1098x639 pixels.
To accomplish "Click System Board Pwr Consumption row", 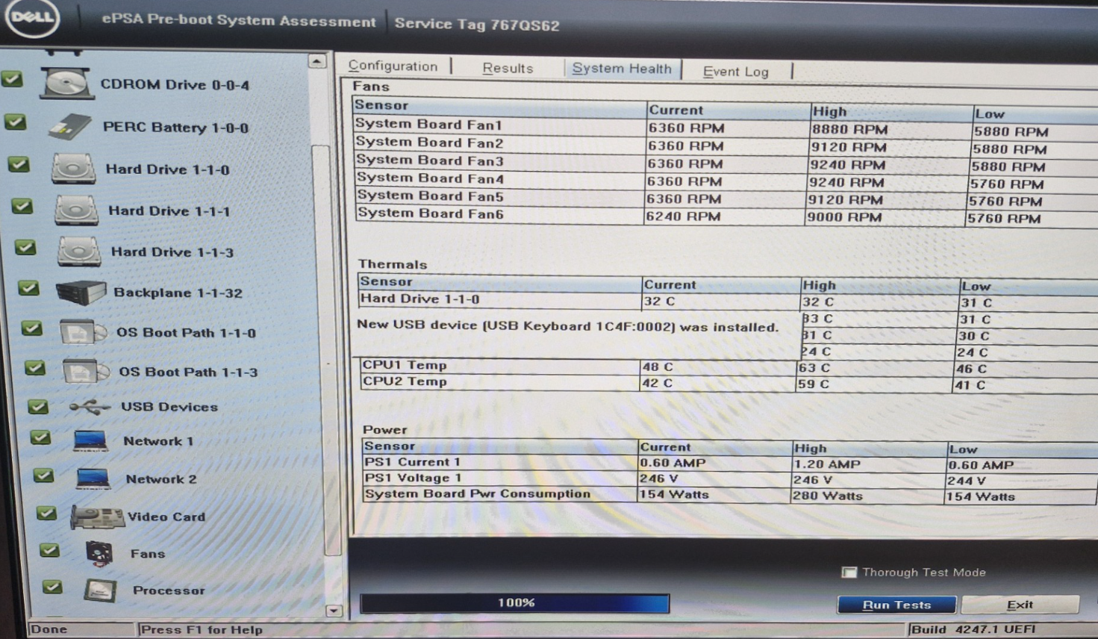I will click(728, 495).
